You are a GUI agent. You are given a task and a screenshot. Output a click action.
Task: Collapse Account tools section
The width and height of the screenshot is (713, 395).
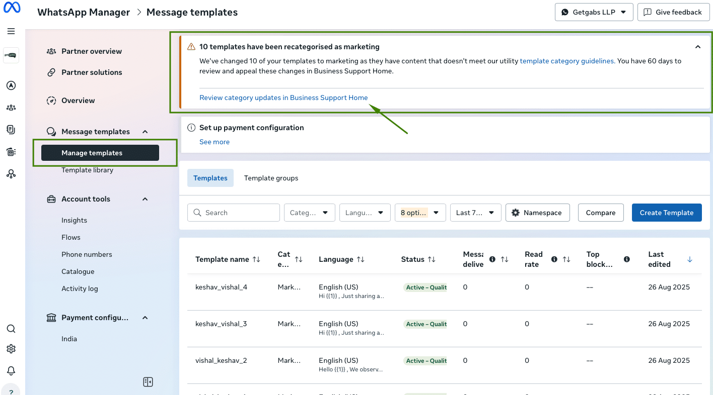(145, 199)
